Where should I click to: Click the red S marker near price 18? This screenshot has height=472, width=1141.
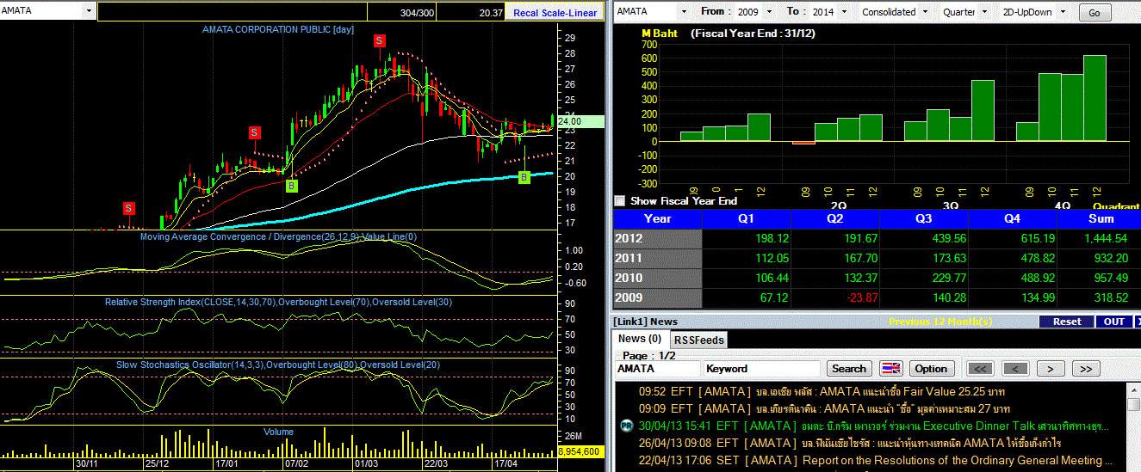[x=129, y=208]
